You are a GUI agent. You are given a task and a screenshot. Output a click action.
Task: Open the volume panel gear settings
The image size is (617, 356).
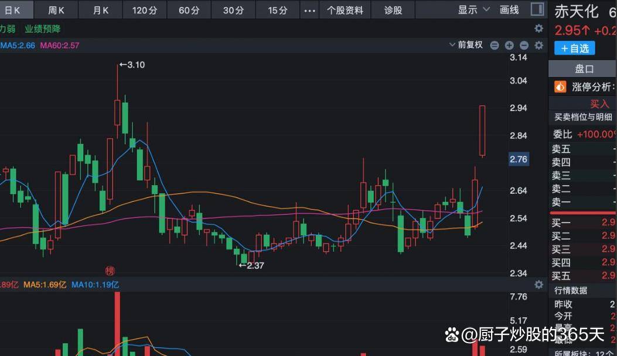538,285
